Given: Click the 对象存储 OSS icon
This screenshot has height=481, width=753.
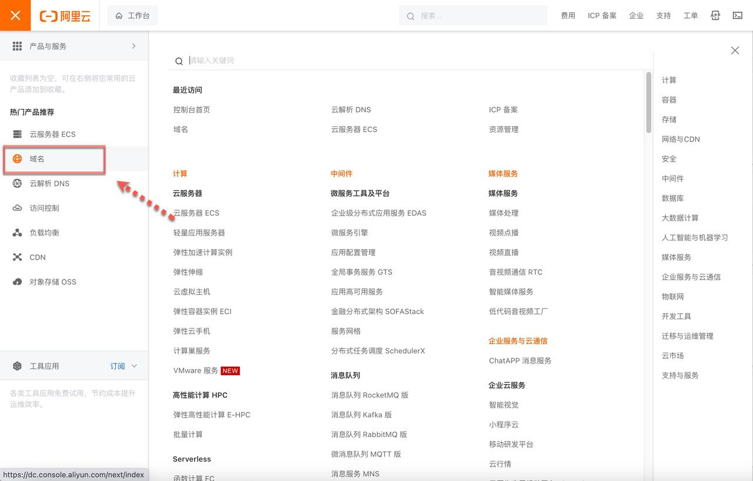Looking at the screenshot, I should (17, 282).
